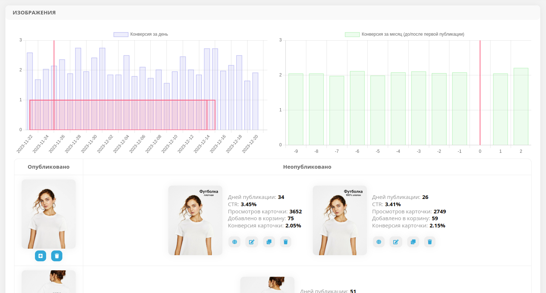The width and height of the screenshot is (546, 293).
Task: Open the edit icon for the 34-day image
Action: (252, 242)
